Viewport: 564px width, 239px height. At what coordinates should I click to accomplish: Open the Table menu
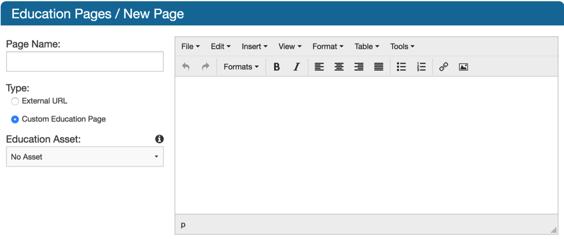click(367, 46)
